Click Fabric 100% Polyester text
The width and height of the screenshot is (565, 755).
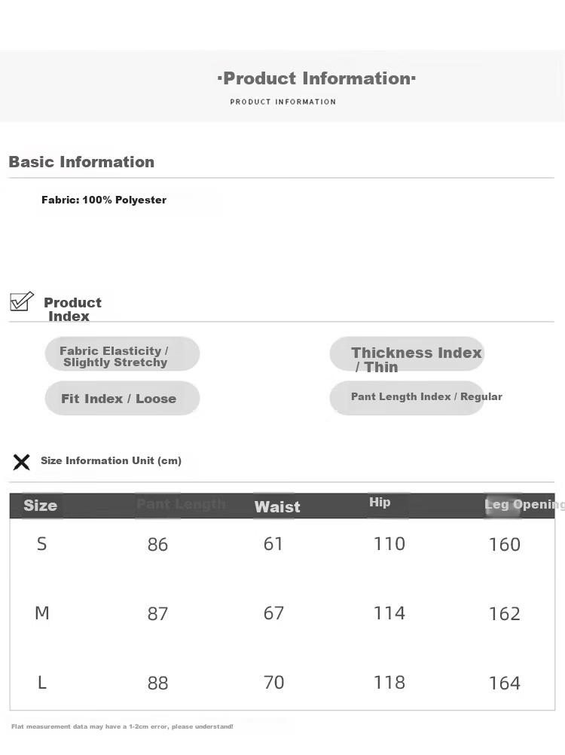point(104,200)
